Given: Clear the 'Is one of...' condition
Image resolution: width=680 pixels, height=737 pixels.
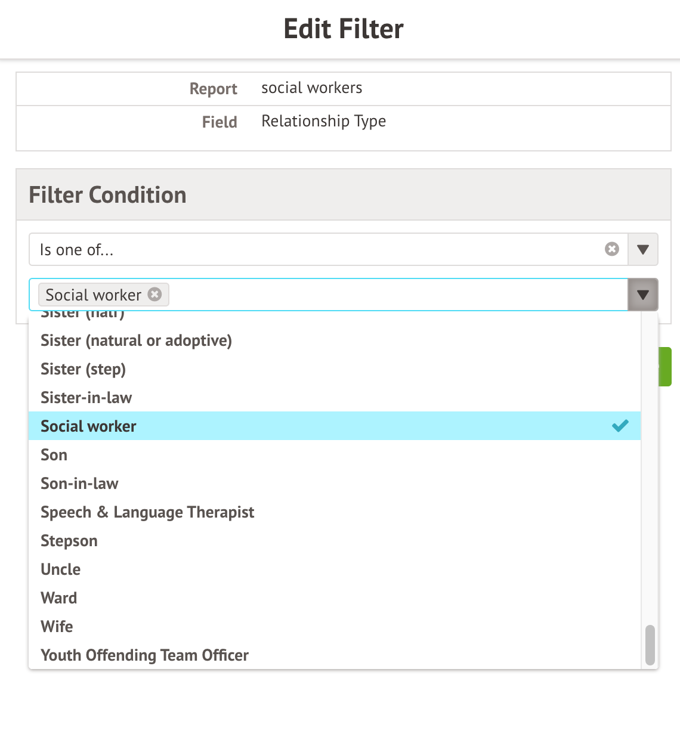Looking at the screenshot, I should coord(612,249).
